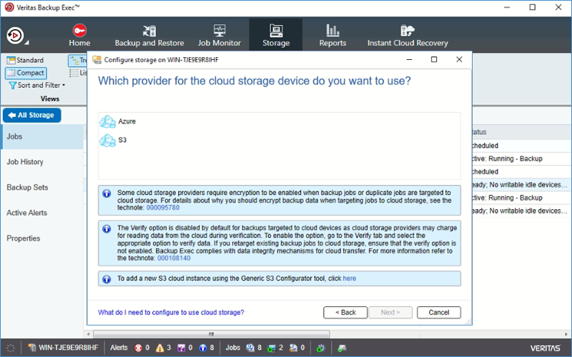Click the List view toolbar button
Screen dimensions: 572x357
click(78, 73)
